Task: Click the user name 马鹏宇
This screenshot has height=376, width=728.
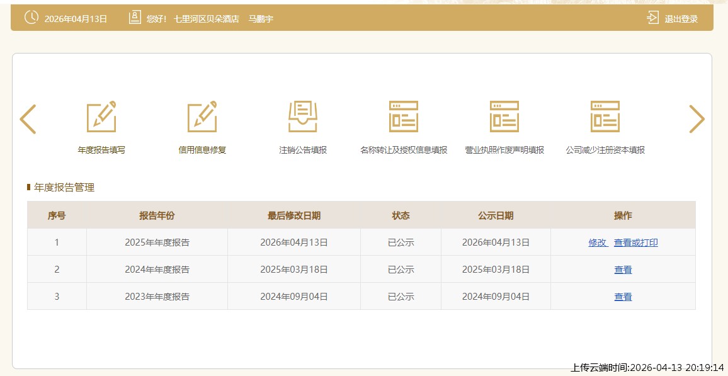Action: 261,19
